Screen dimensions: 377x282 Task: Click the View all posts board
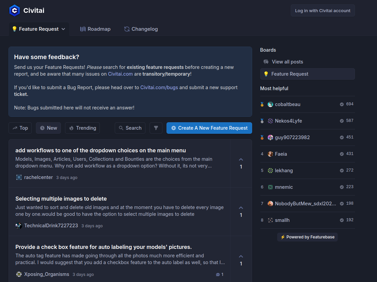307,62
